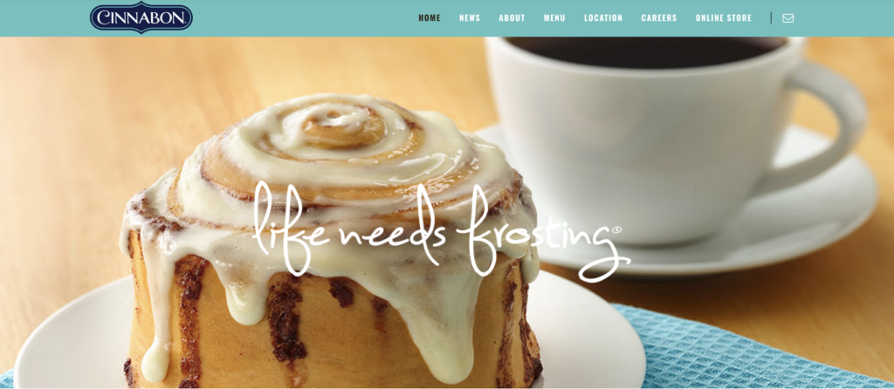The width and height of the screenshot is (894, 389).
Task: Open the NEWS page
Action: [470, 18]
